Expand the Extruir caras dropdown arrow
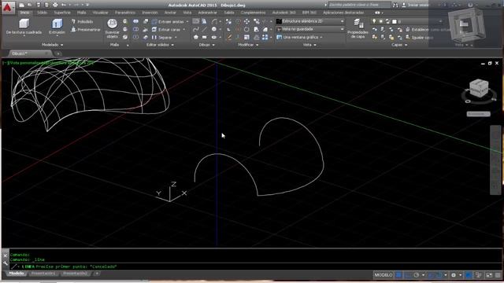The height and width of the screenshot is (283, 504). 184,30
